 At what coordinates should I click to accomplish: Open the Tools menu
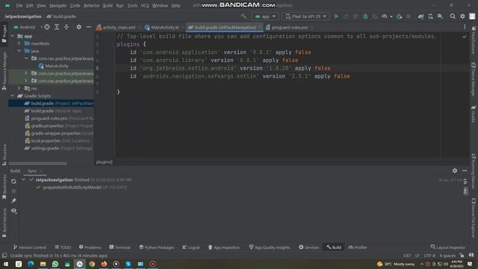coord(132,5)
